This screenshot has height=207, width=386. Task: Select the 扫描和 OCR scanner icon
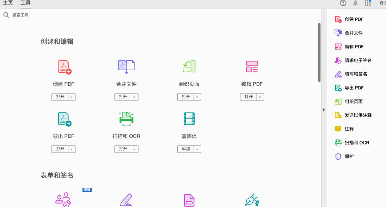point(126,119)
